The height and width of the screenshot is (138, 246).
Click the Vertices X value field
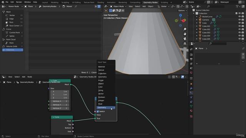[60, 101]
